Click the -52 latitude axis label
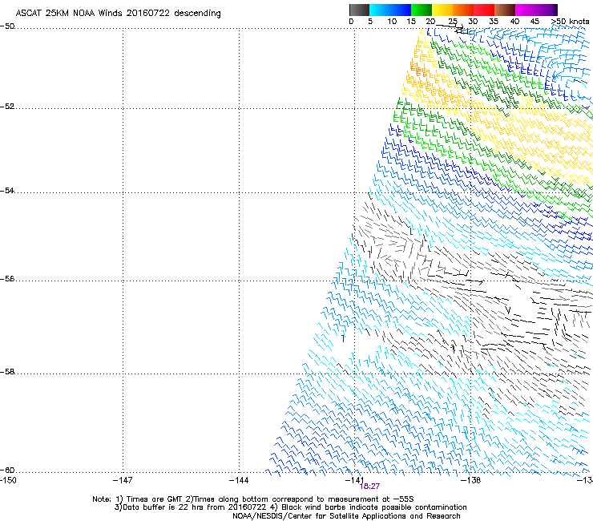Image resolution: width=593 pixels, height=521 pixels. (7, 107)
